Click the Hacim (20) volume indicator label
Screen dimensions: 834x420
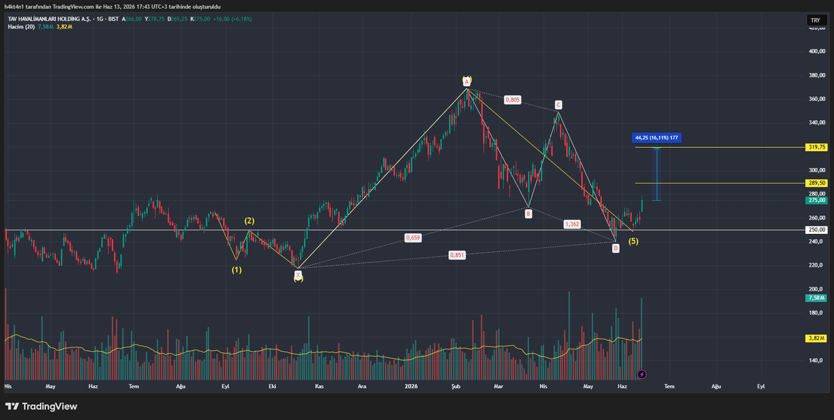[21, 26]
